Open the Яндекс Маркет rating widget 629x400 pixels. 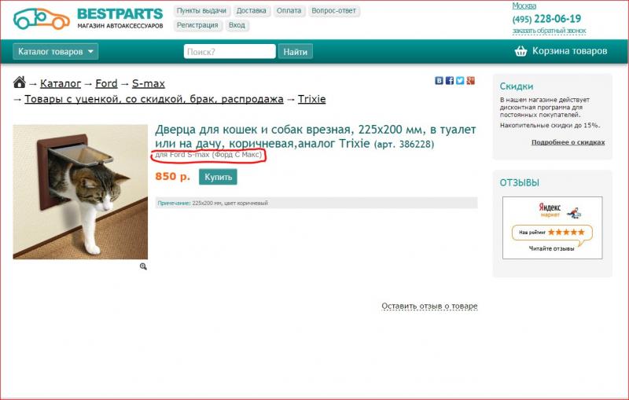point(553,228)
